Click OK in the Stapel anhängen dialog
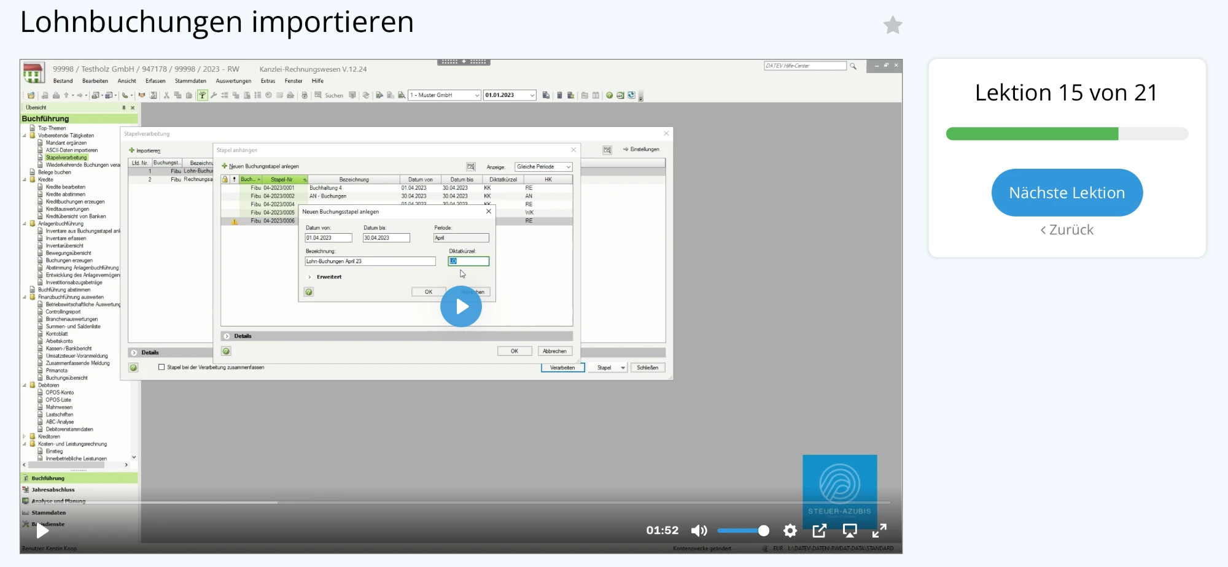 [x=515, y=352]
